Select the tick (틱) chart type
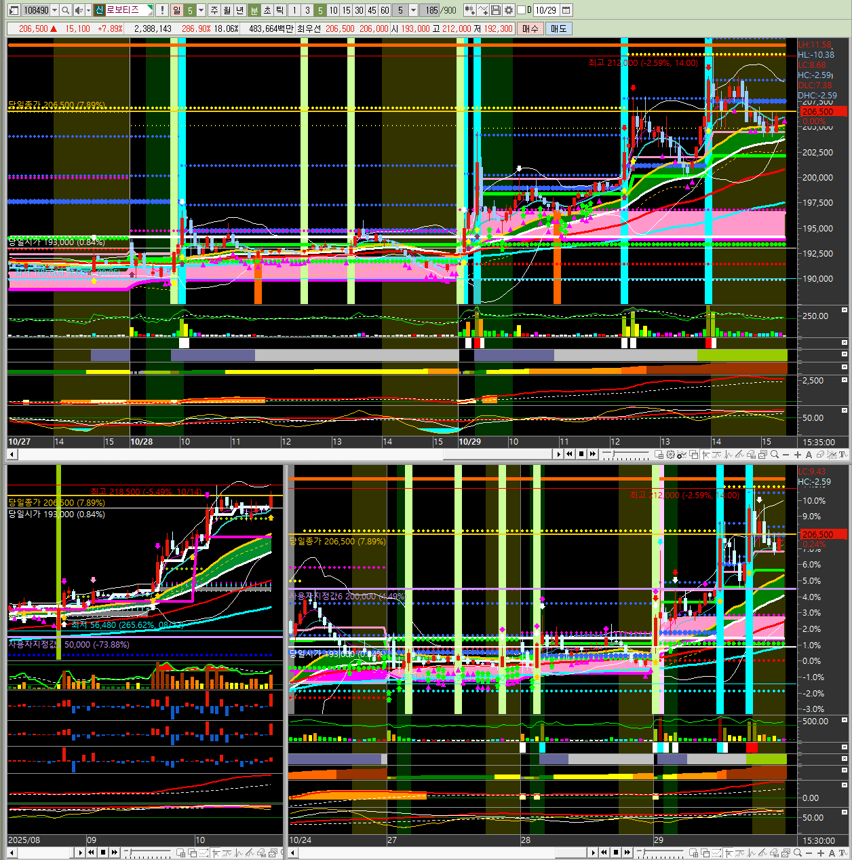Screen dimensions: 852x860 tap(279, 10)
